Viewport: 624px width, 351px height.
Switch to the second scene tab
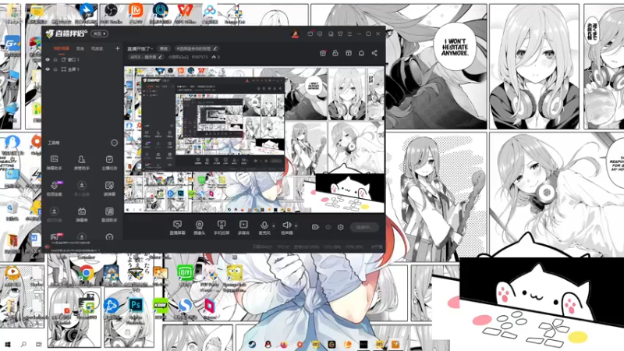(80, 48)
